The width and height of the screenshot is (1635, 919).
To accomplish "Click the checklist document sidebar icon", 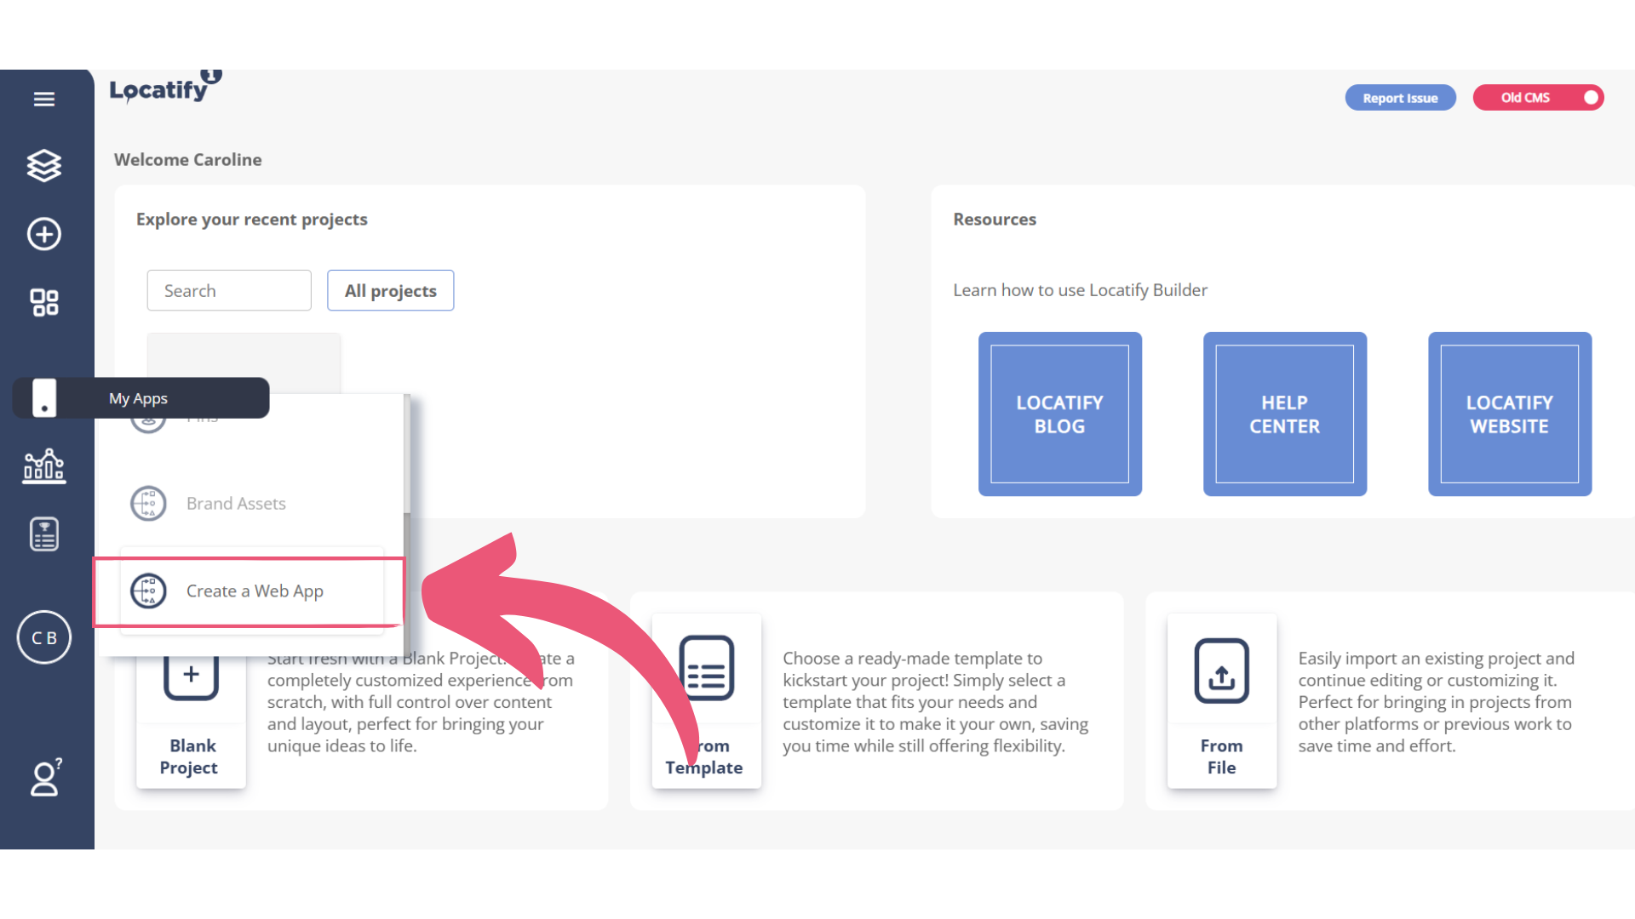I will click(44, 534).
